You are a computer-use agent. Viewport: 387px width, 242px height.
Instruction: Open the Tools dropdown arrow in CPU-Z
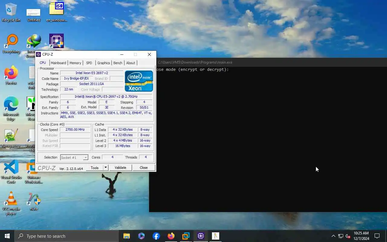(x=106, y=168)
